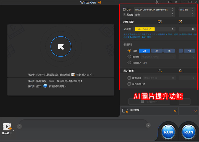The height and width of the screenshot is (142, 199).
Task: Enable the 臉部修復 checkbox
Action: pos(129,78)
